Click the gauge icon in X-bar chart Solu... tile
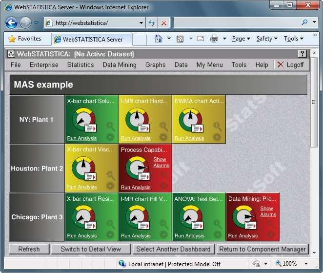 tap(84, 120)
